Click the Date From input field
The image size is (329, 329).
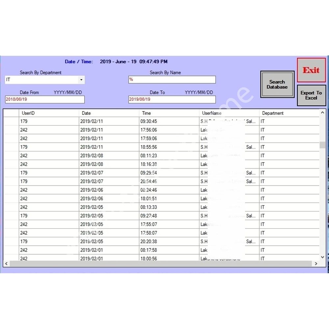point(45,99)
